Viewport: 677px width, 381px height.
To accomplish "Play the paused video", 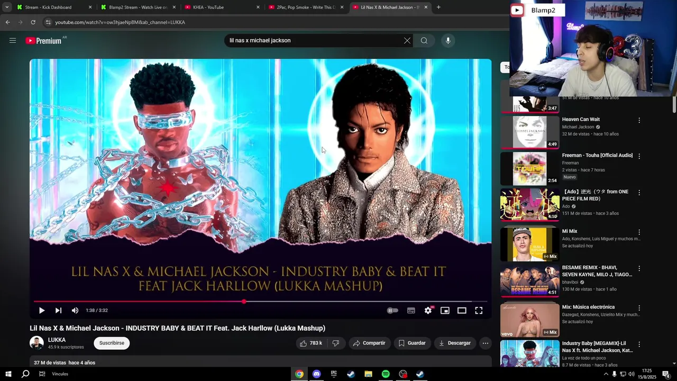I will (42, 311).
